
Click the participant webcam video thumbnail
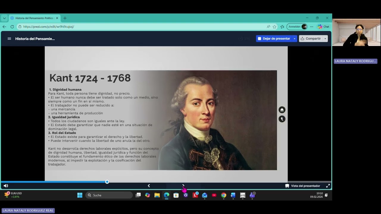[356, 32]
